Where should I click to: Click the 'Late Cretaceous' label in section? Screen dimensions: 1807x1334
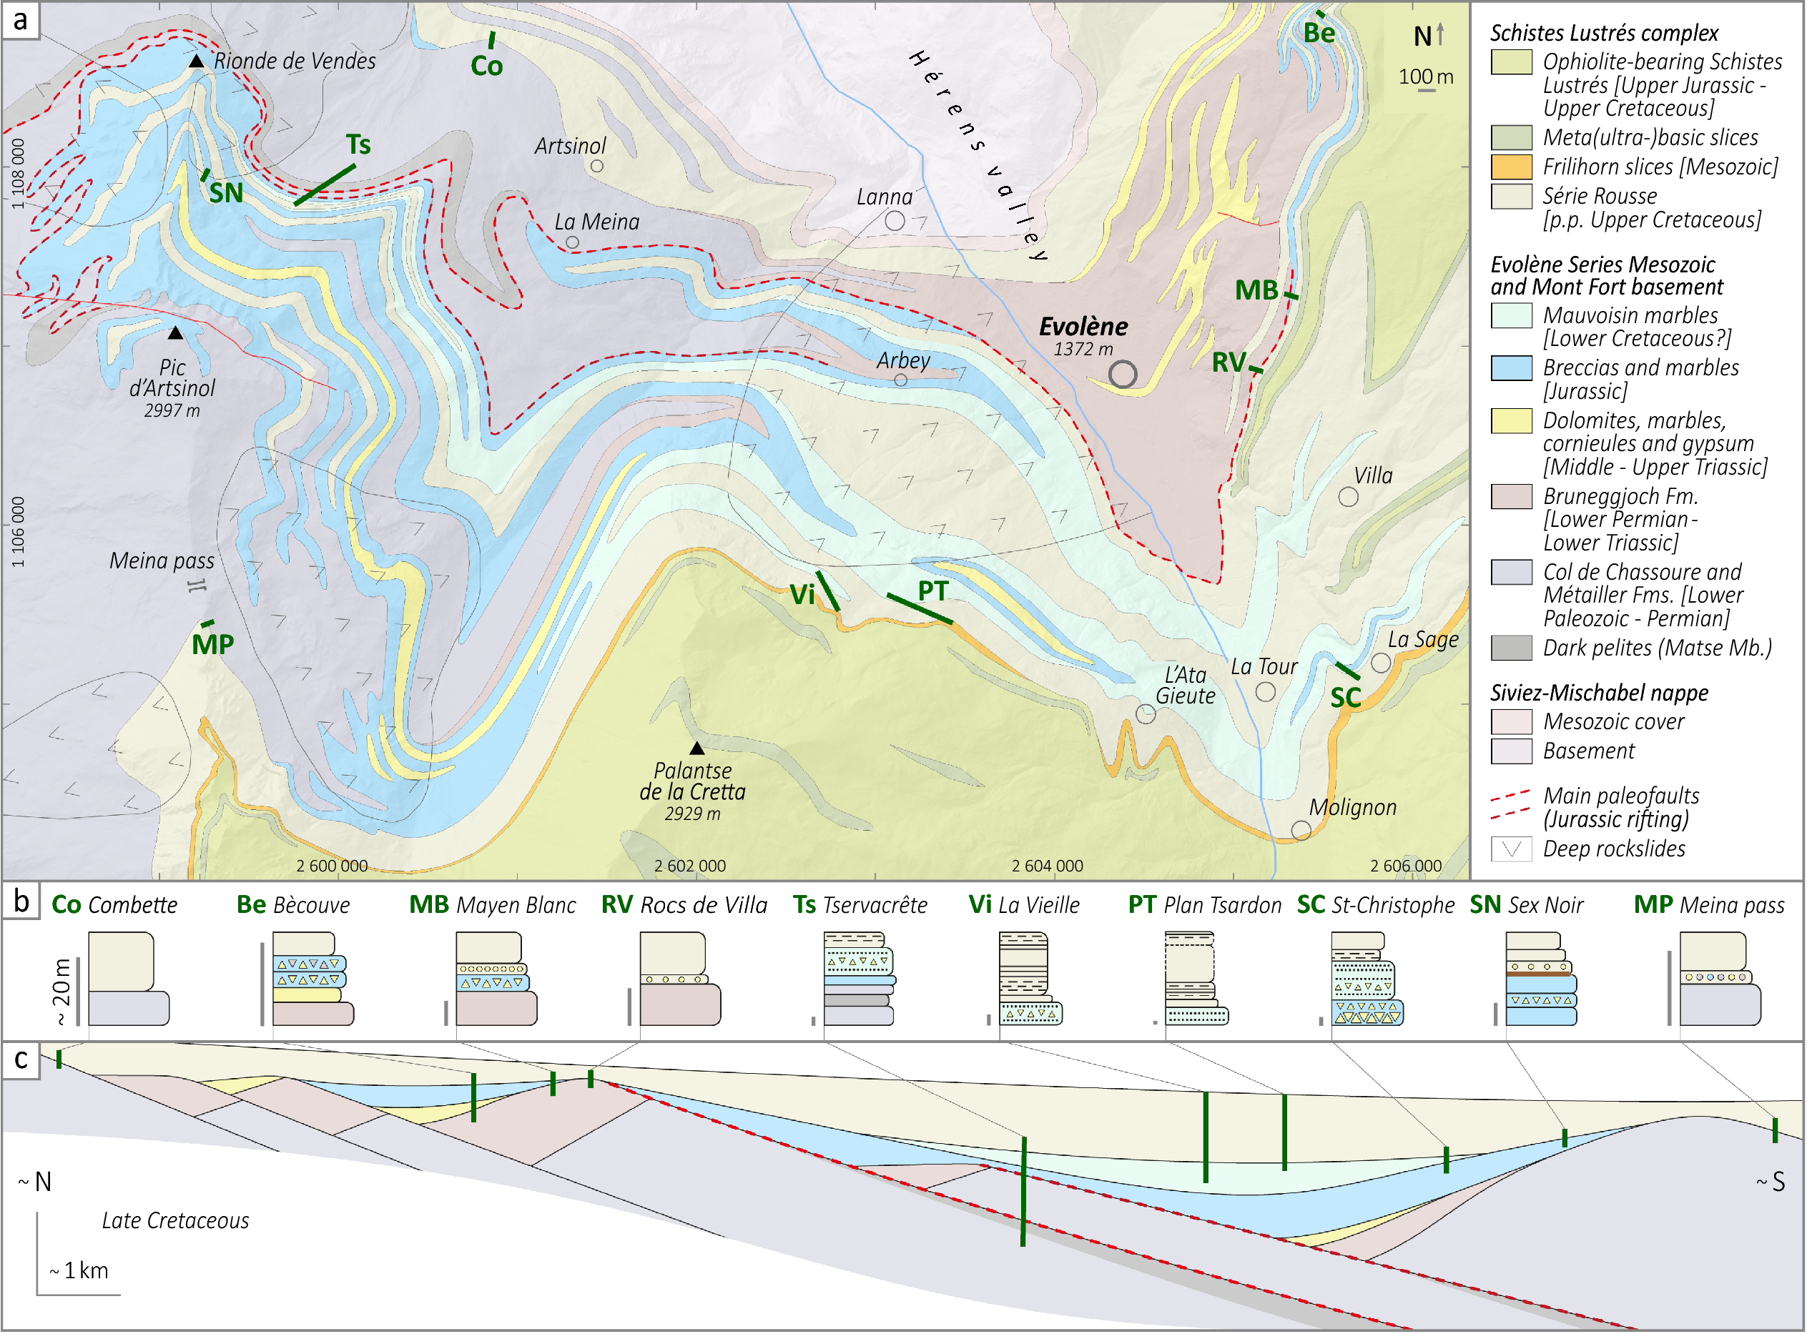click(175, 1220)
